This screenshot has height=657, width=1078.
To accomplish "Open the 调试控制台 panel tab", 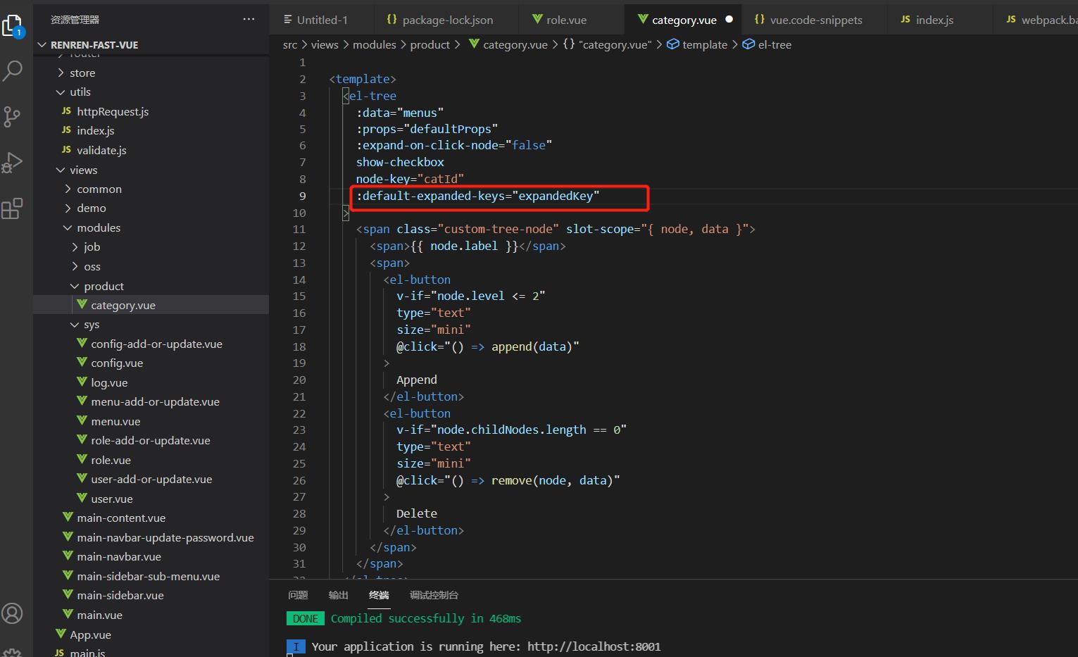I will [434, 595].
